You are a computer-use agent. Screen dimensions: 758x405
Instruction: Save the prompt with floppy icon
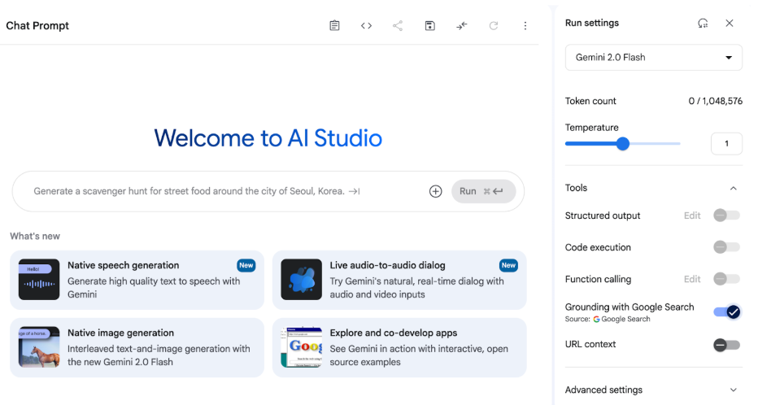click(429, 25)
